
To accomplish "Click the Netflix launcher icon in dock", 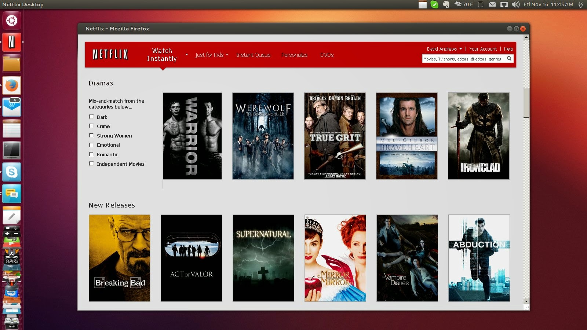I will pyautogui.click(x=12, y=42).
